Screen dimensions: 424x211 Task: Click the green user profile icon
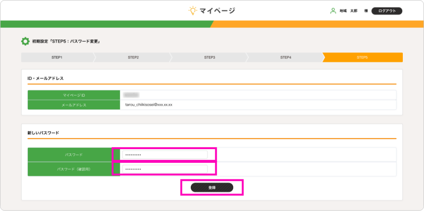pyautogui.click(x=333, y=10)
